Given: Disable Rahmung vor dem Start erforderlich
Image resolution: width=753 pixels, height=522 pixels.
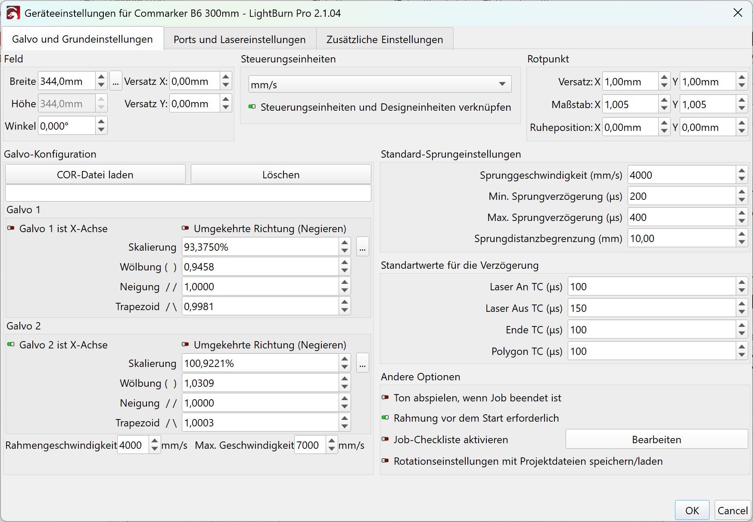Looking at the screenshot, I should [x=385, y=418].
